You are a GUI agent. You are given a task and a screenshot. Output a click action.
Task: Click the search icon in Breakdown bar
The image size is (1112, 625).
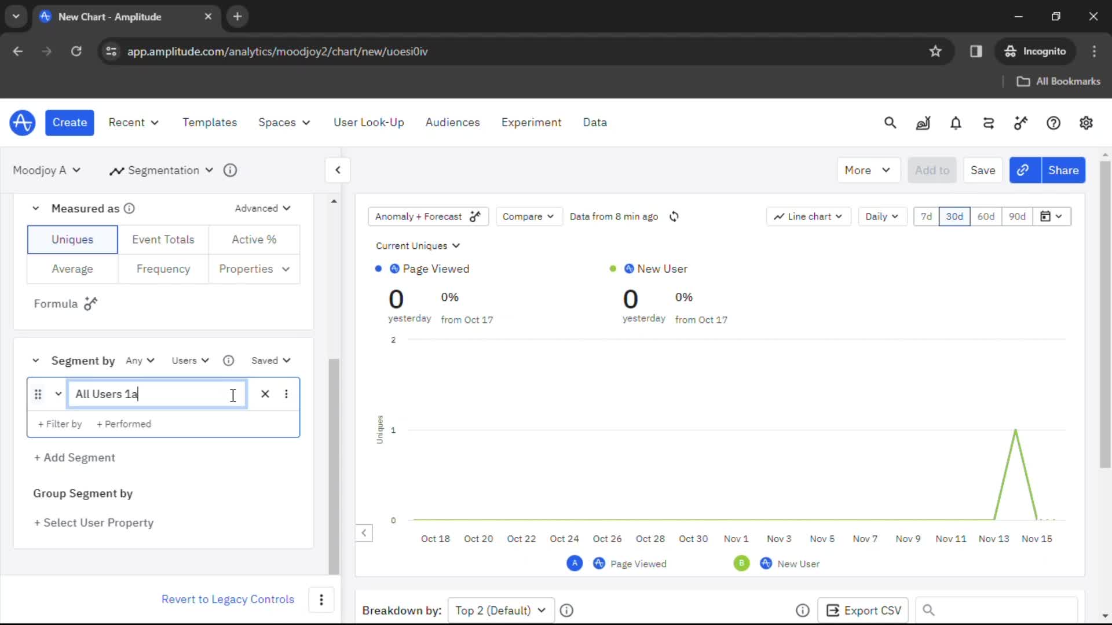[930, 611]
